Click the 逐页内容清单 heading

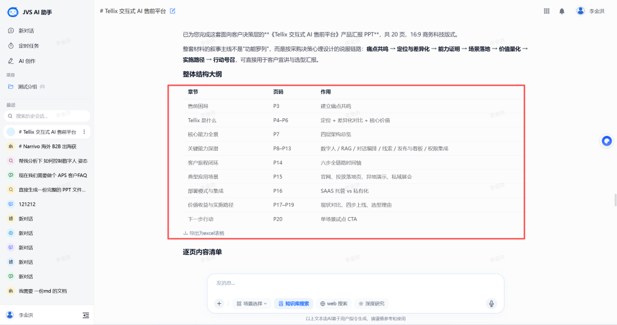coord(202,252)
